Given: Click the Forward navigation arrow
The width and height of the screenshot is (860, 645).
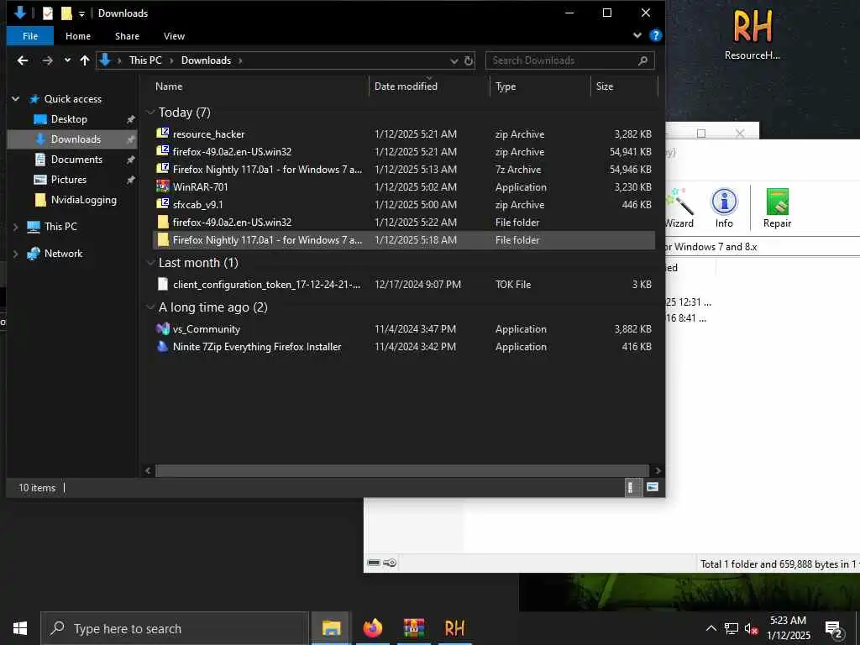Looking at the screenshot, I should pos(48,60).
